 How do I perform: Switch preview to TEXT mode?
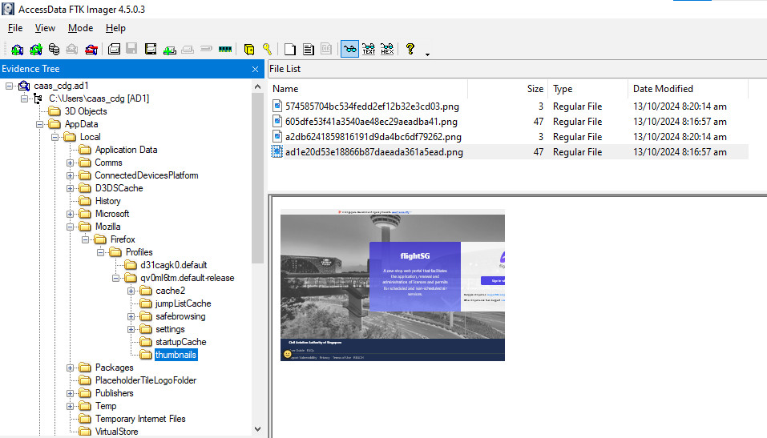tap(369, 49)
